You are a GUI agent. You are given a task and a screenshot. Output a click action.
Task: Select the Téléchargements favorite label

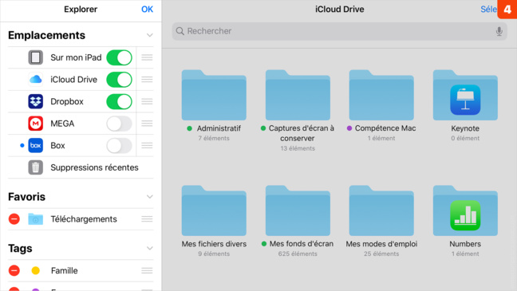point(84,219)
